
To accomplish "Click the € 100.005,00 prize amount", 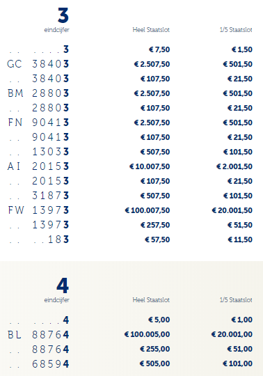I will [147, 334].
